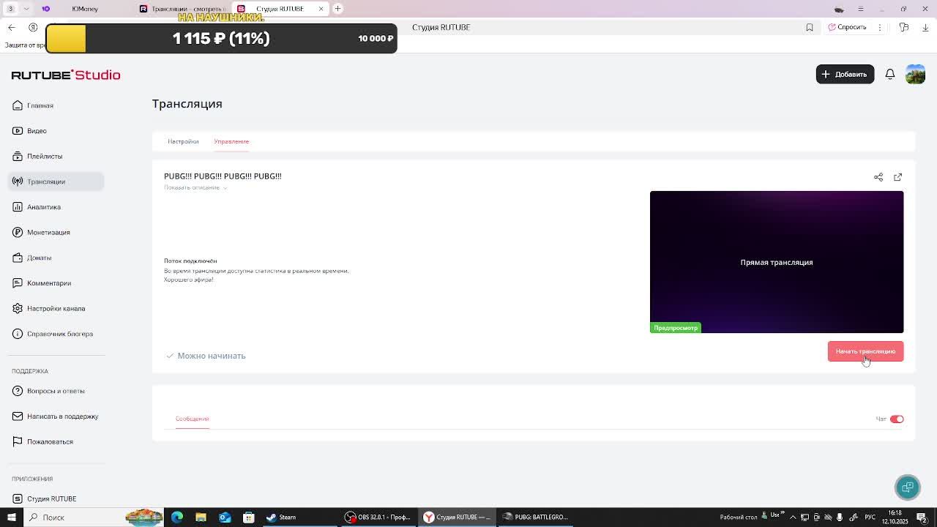The image size is (937, 527).
Task: Switch to PUBG: BATTLEGROUNDS taskbar window
Action: pyautogui.click(x=536, y=517)
